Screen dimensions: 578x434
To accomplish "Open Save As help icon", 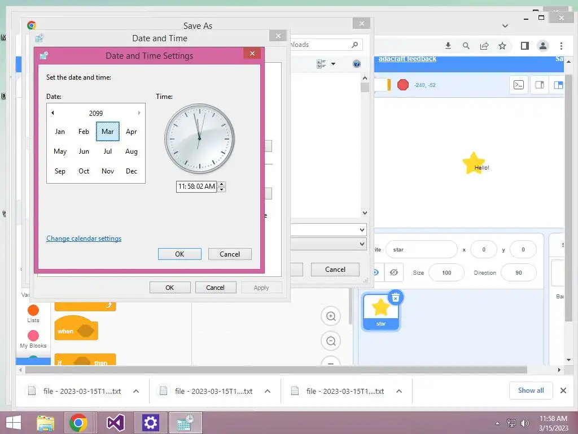I will pyautogui.click(x=357, y=64).
